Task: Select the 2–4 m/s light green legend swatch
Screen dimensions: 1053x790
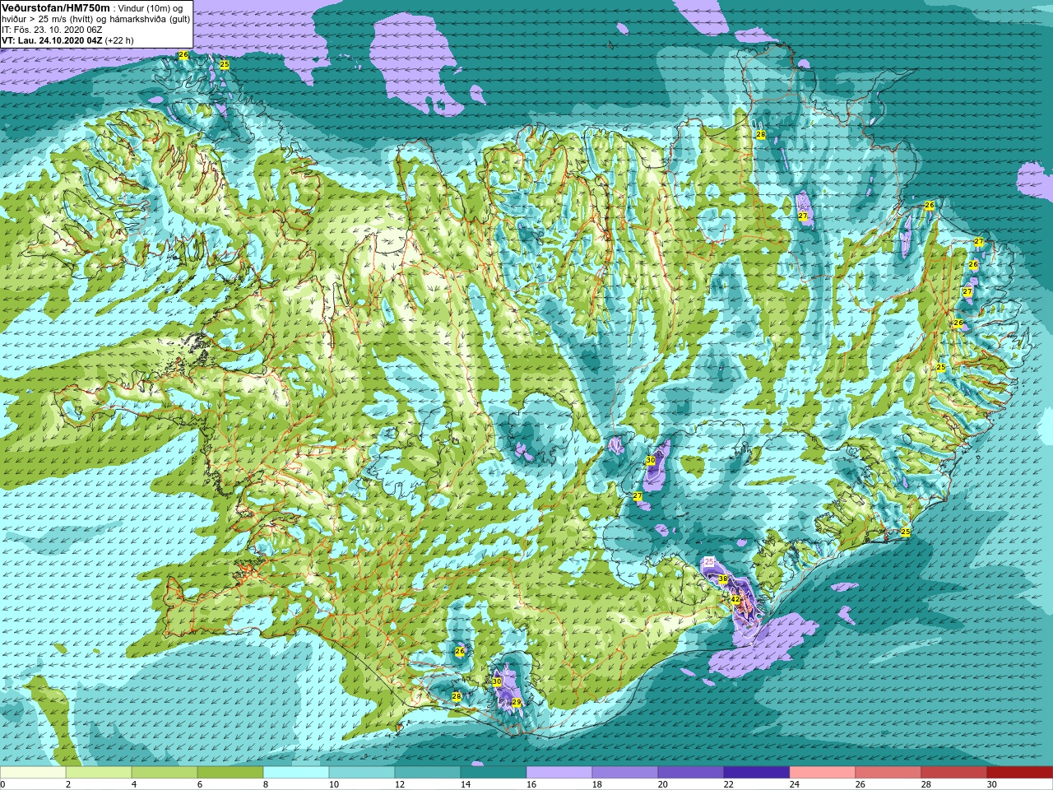Action: pyautogui.click(x=99, y=772)
